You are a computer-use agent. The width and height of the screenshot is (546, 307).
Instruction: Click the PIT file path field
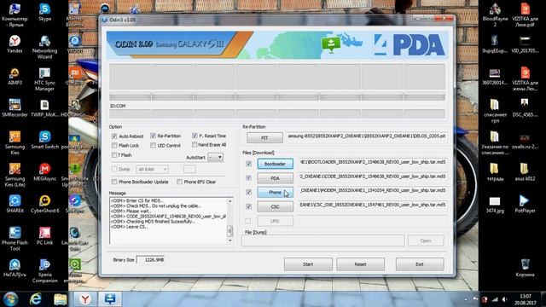[367, 136]
